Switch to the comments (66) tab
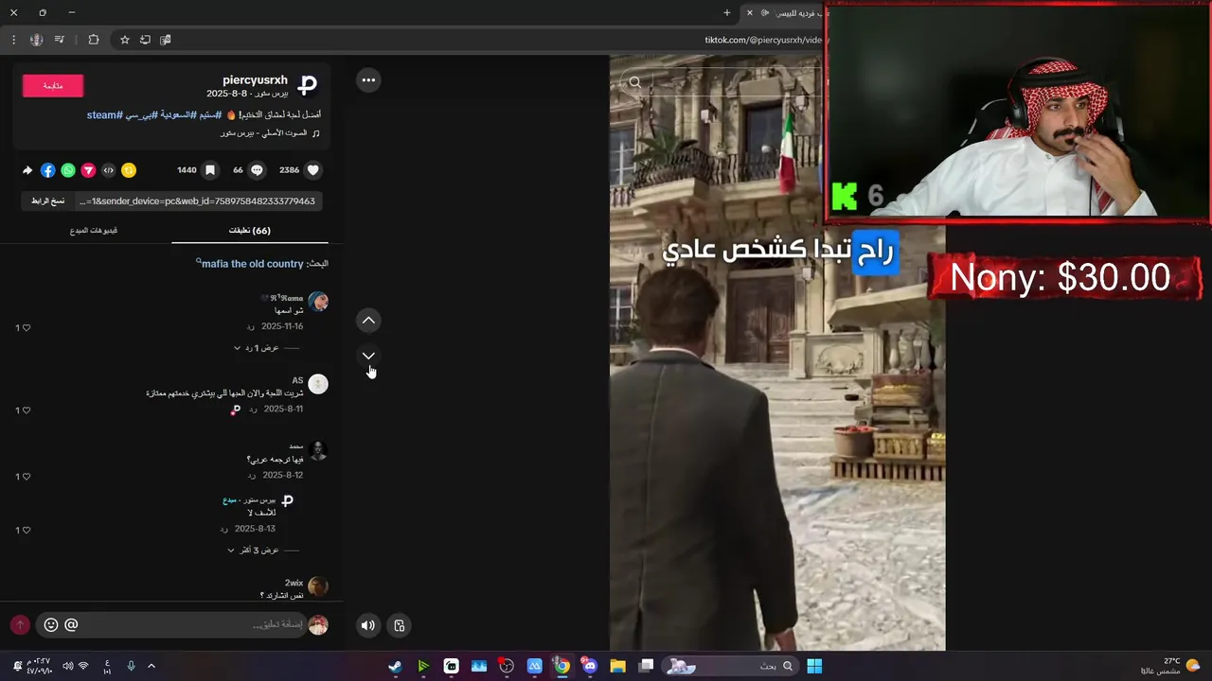Viewport: 1212px width, 681px height. click(x=250, y=230)
